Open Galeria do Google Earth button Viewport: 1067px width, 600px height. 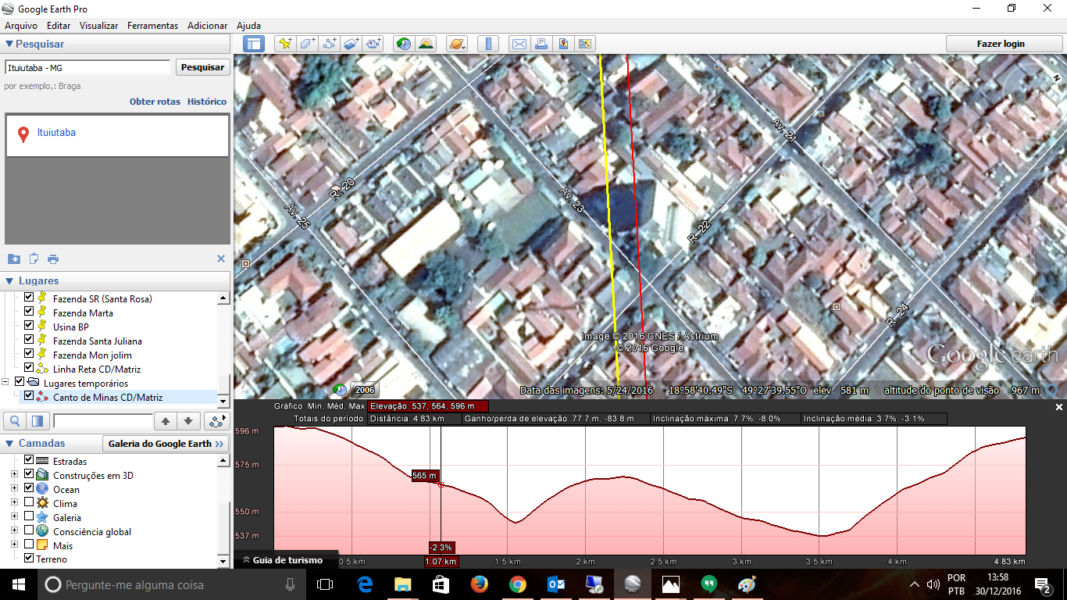coord(166,444)
